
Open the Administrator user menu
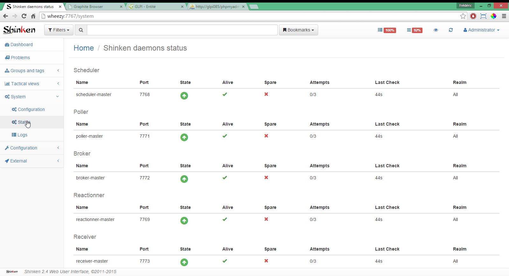pos(481,30)
